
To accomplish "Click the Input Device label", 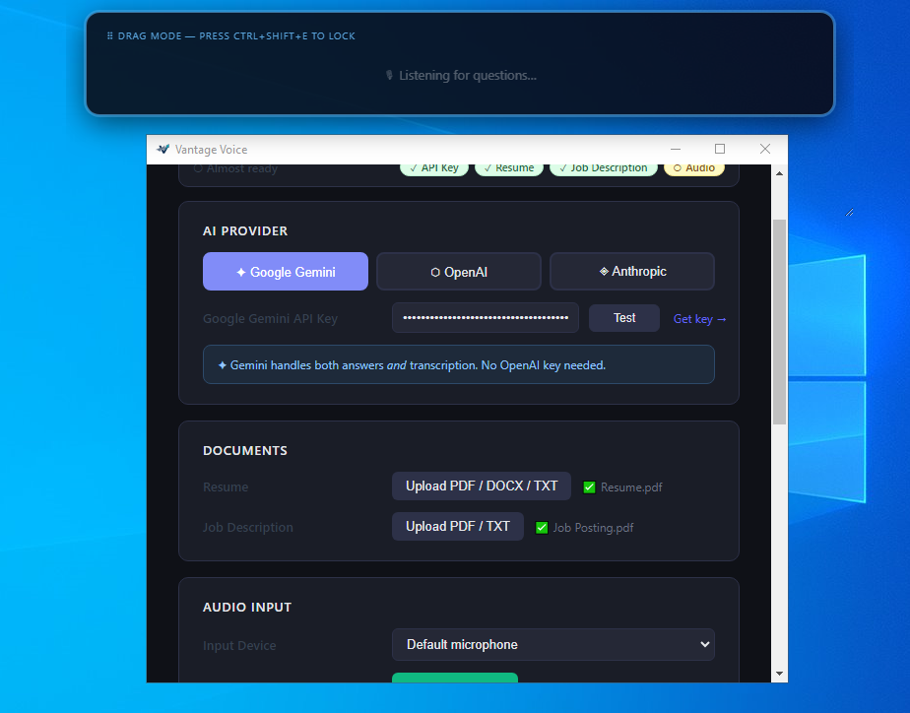I will (x=239, y=646).
